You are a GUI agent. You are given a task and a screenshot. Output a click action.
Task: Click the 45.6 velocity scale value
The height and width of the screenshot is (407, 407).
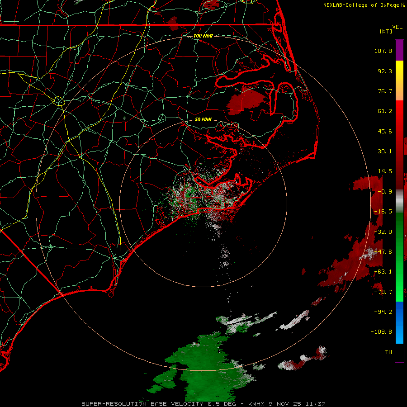coord(385,131)
